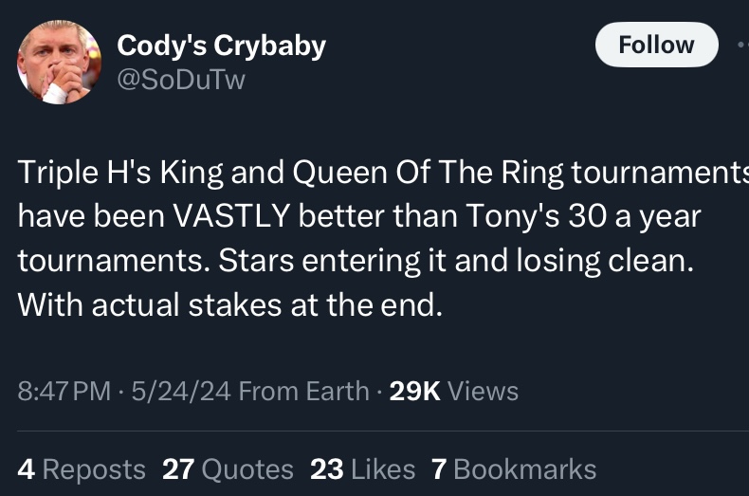Click the word Tony's in the tweet

click(512, 216)
